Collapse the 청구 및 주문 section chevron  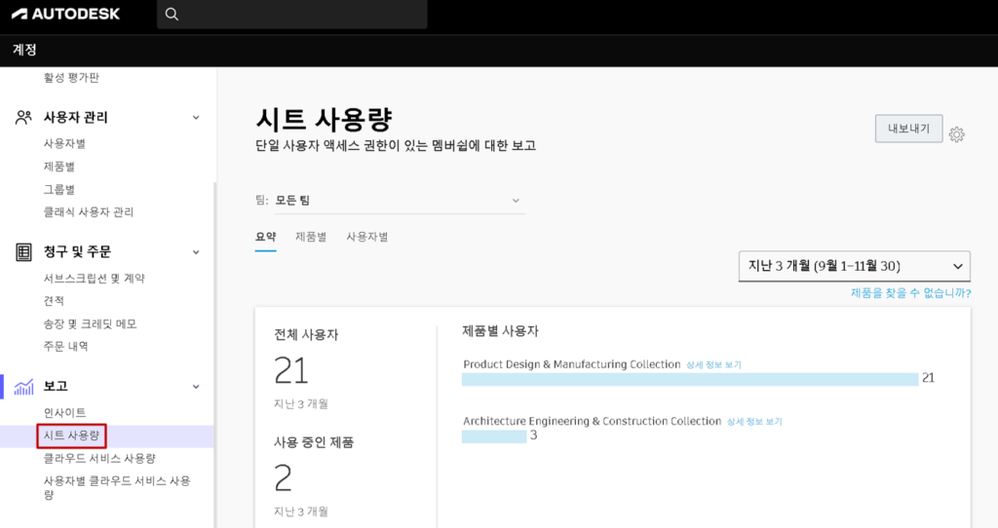196,252
